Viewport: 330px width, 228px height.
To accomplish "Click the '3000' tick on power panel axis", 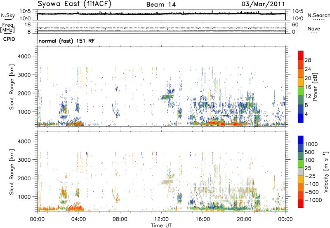I will (24, 75).
